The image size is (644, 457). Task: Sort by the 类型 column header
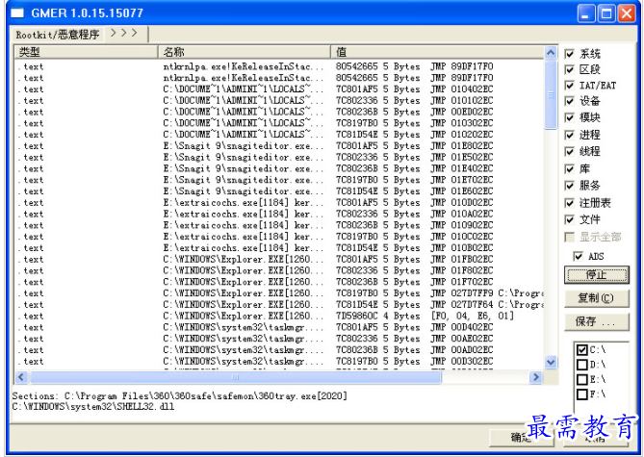[87, 52]
